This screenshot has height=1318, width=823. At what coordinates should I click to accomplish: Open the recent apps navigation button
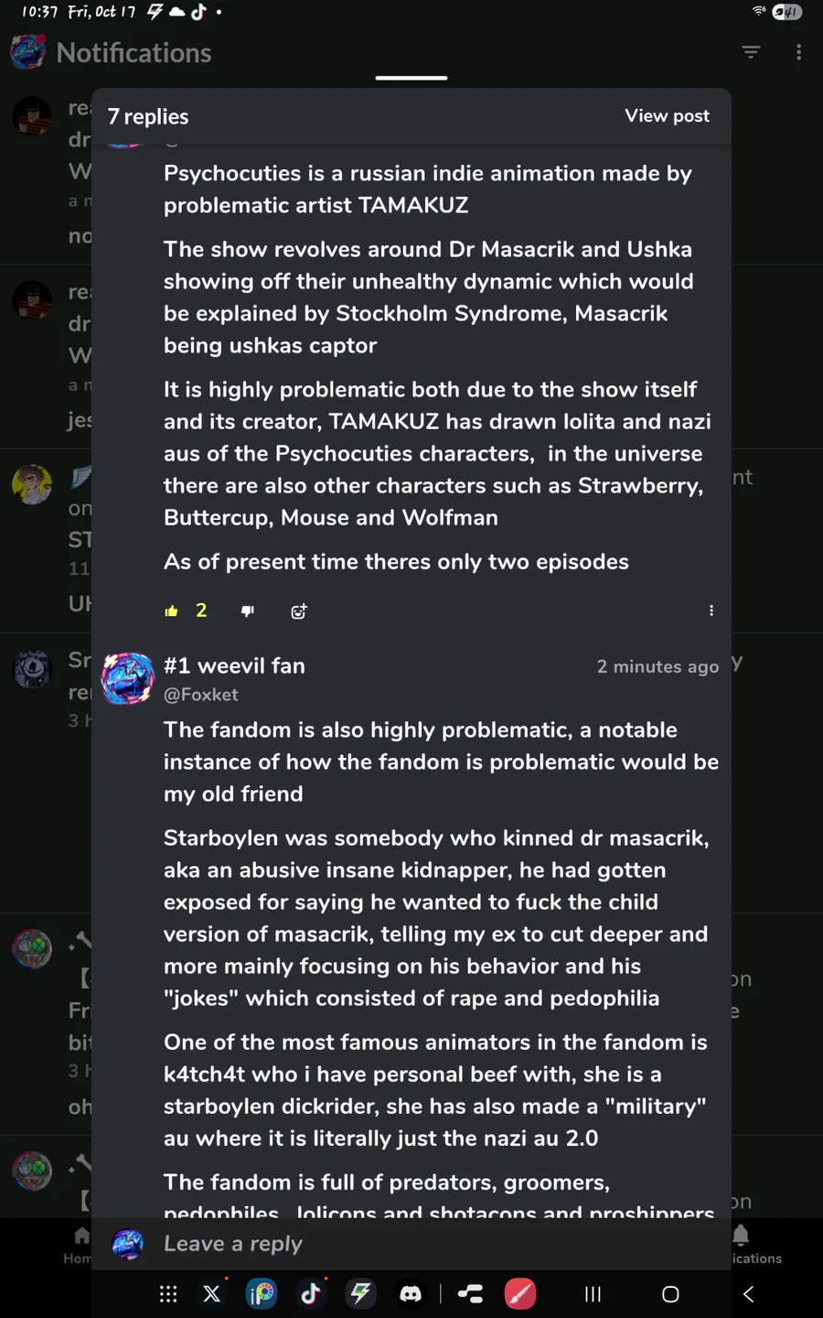(x=593, y=1294)
